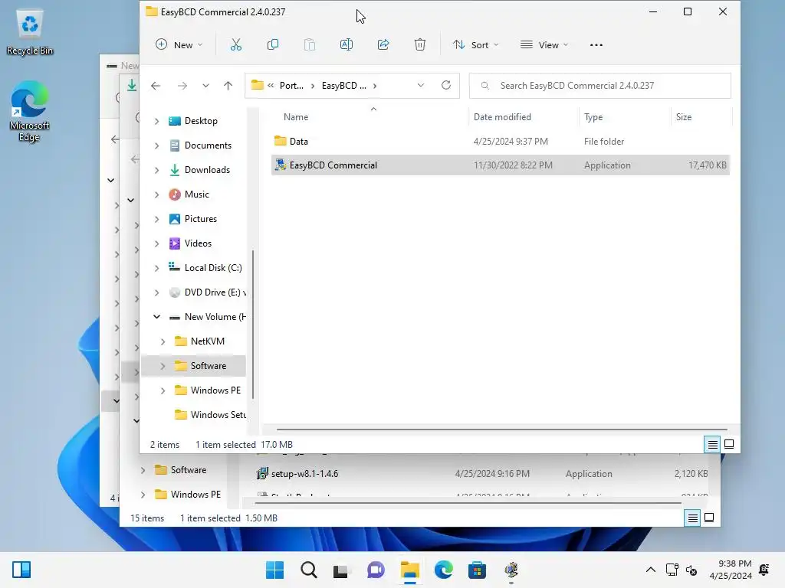Open Microsoft Edge desktop shortcut
The height and width of the screenshot is (588, 785).
(x=30, y=112)
